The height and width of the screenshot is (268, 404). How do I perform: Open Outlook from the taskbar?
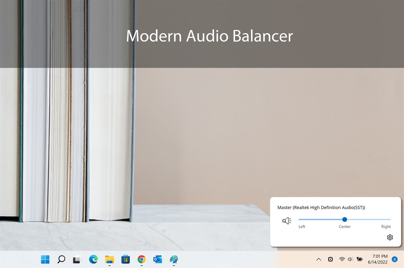(157, 259)
